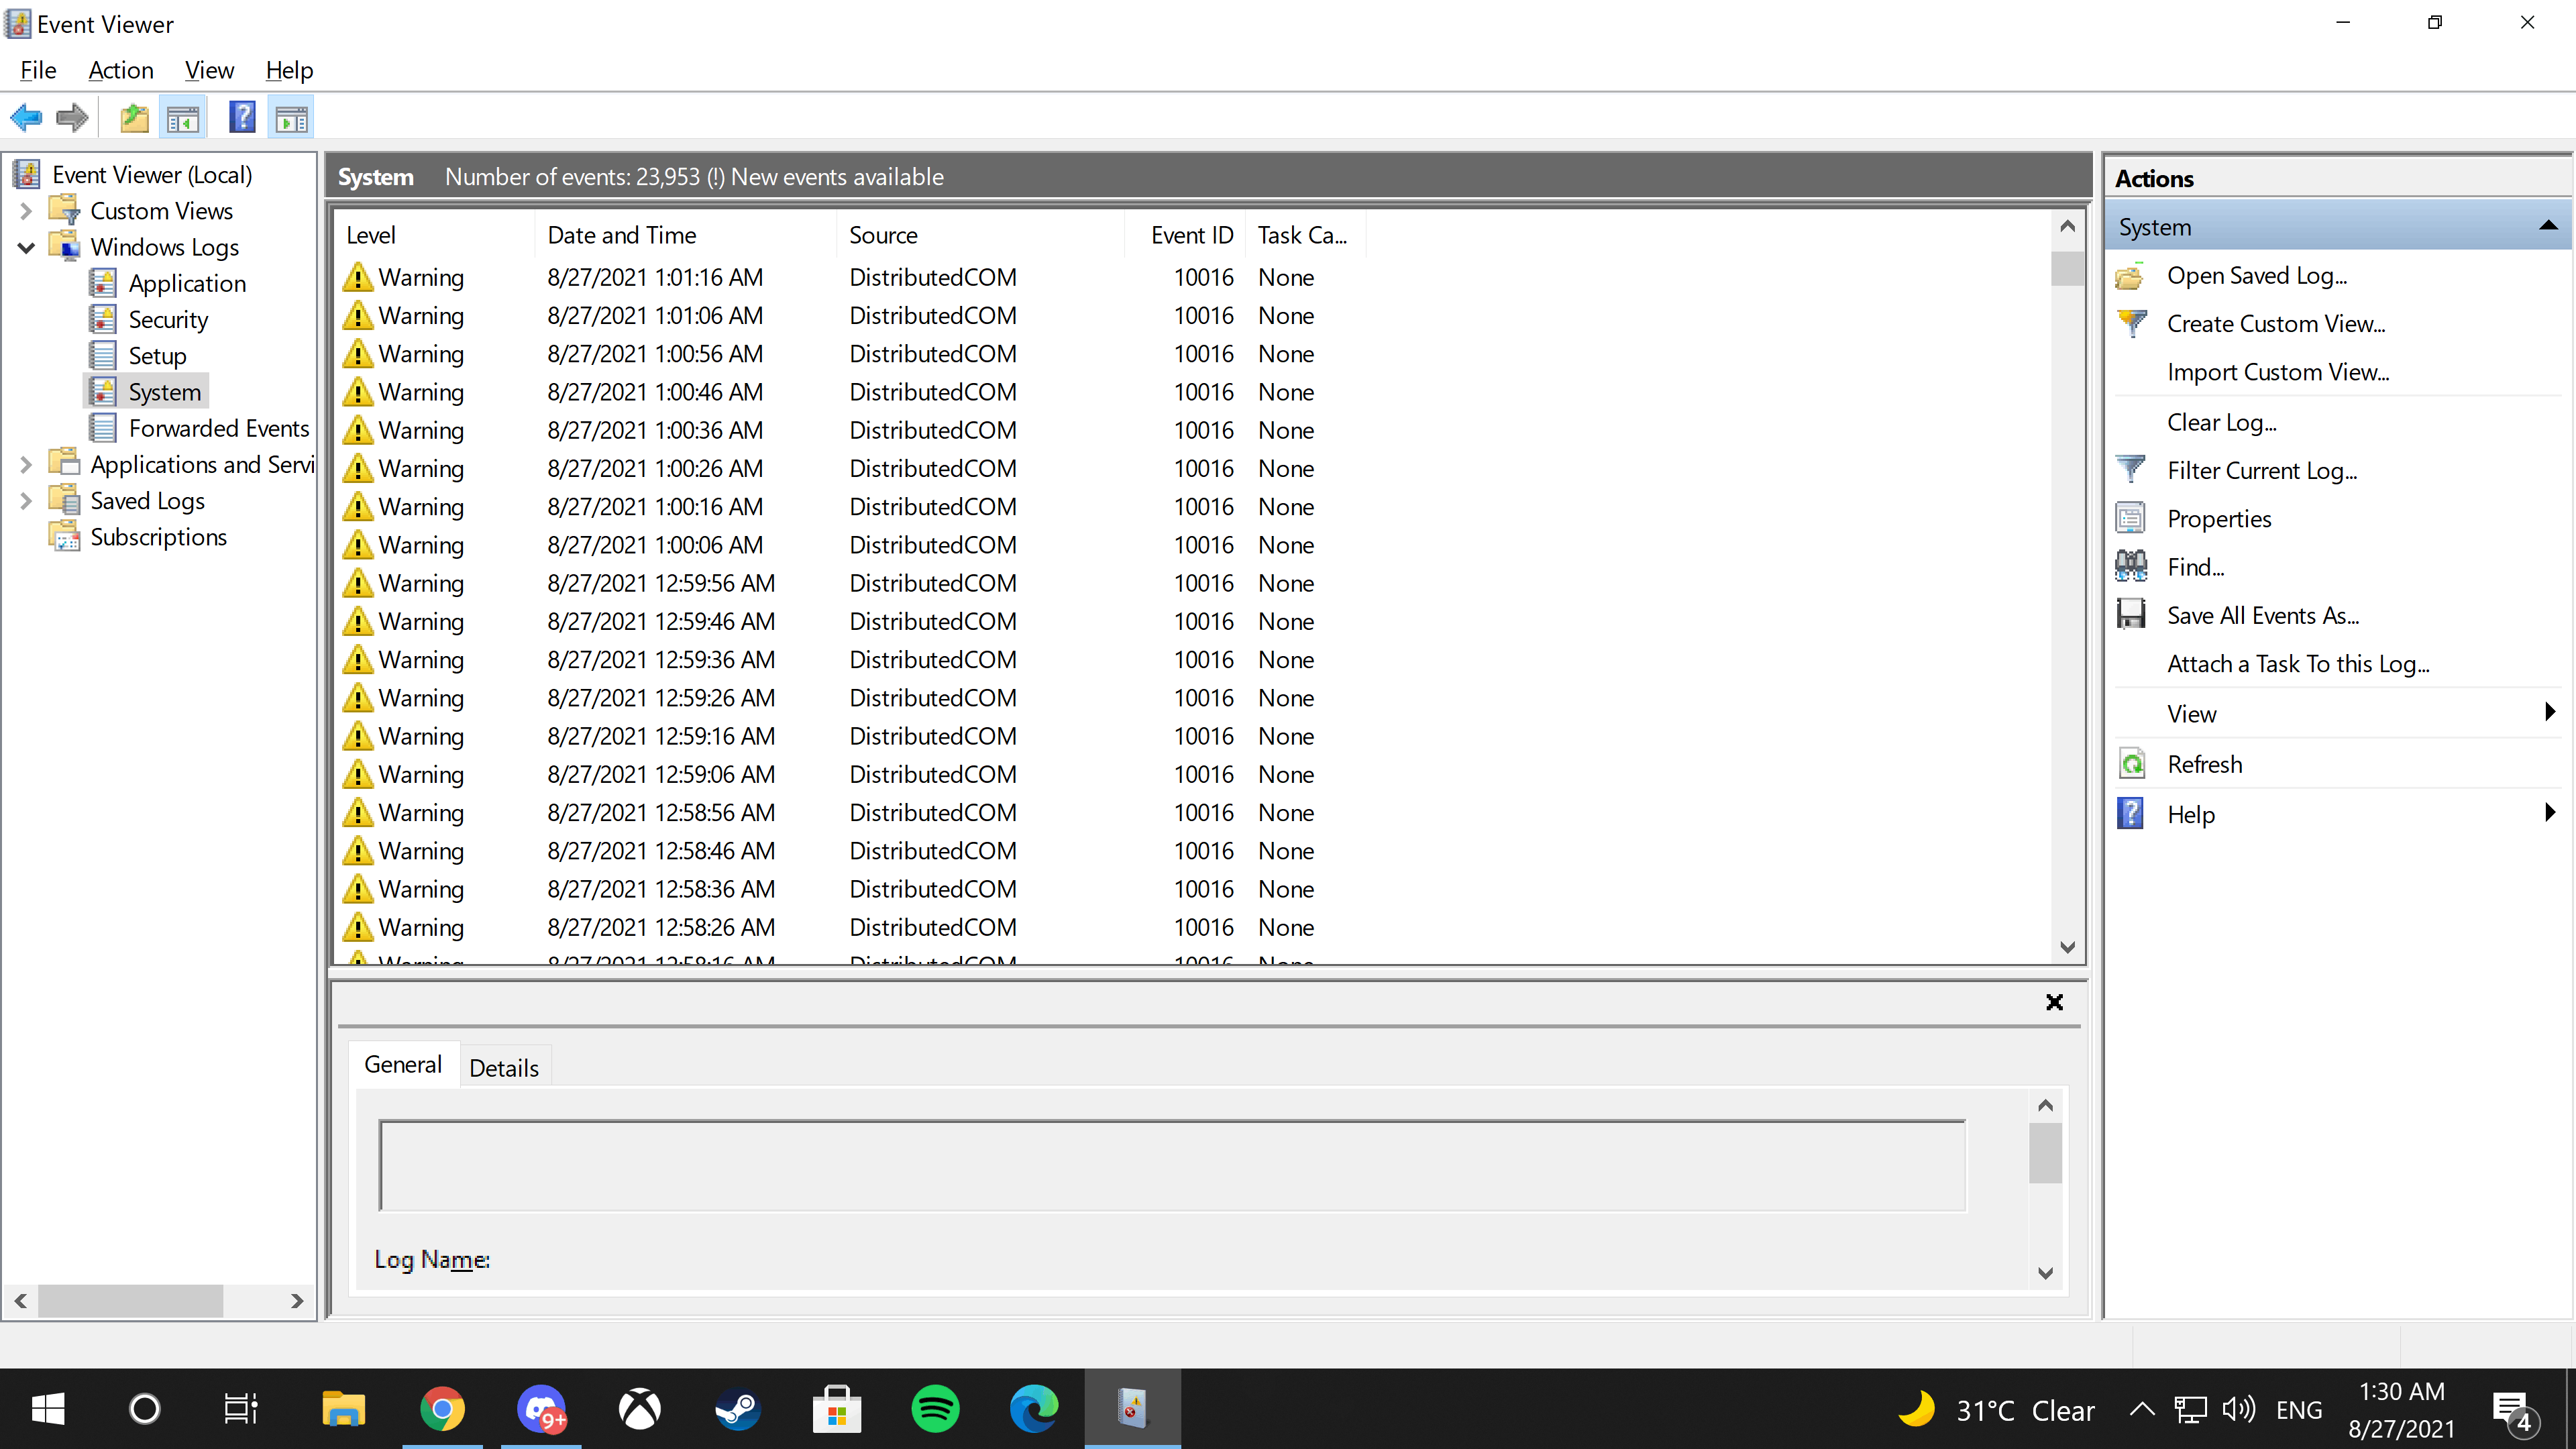Expand Saved Logs node

pyautogui.click(x=26, y=501)
